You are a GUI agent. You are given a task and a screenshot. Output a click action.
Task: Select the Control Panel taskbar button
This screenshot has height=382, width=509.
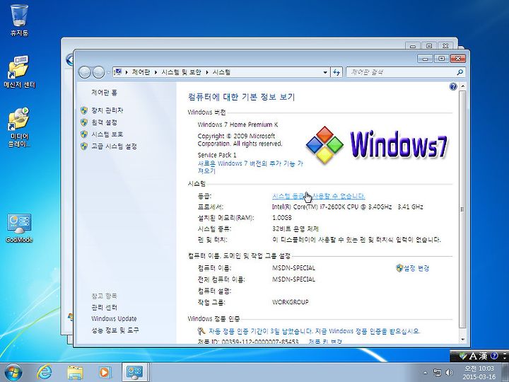(135, 372)
